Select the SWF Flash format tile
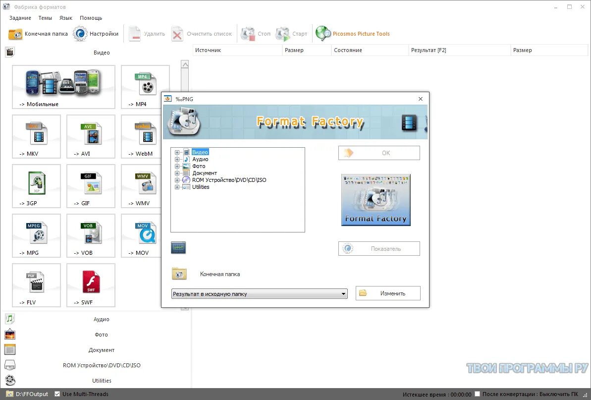 point(91,285)
